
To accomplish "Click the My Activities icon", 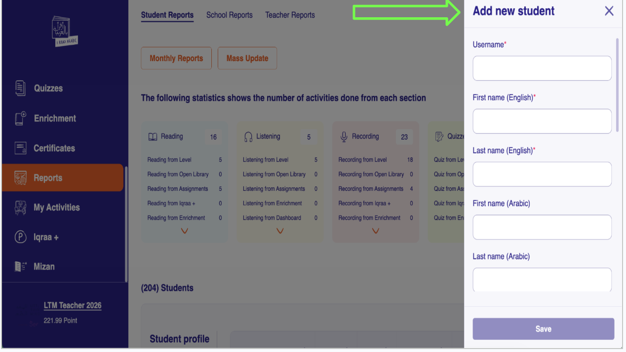I will pos(20,208).
